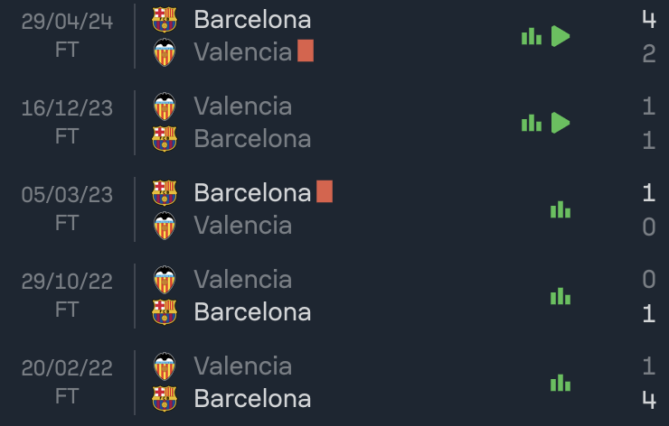Click the 1-4 score of 20/02/22 match
This screenshot has height=426, width=669.
648,383
